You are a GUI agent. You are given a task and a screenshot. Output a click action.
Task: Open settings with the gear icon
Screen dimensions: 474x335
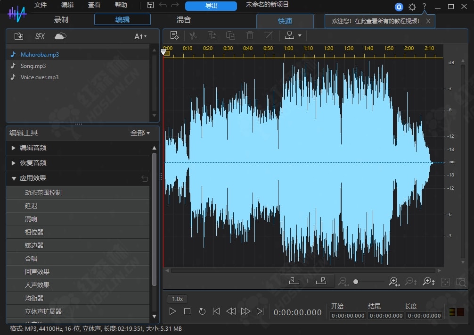coord(412,7)
